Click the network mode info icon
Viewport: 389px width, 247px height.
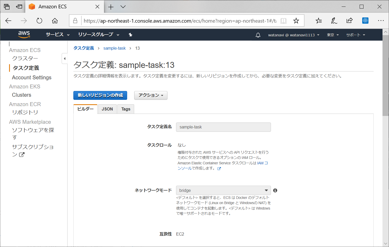click(275, 190)
